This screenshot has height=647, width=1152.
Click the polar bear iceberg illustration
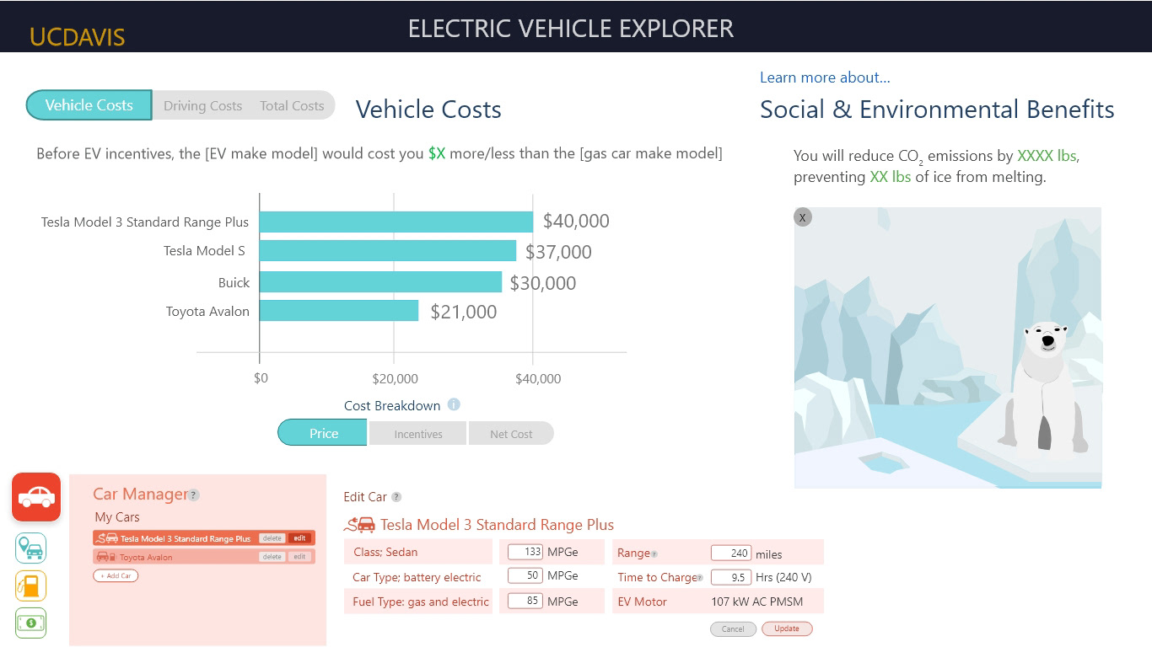click(948, 347)
